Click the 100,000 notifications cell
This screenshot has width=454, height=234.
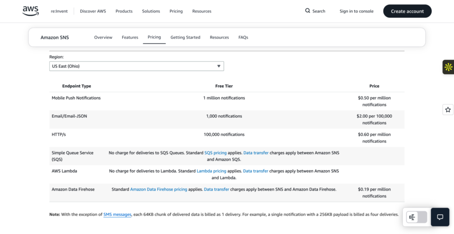coord(224,134)
